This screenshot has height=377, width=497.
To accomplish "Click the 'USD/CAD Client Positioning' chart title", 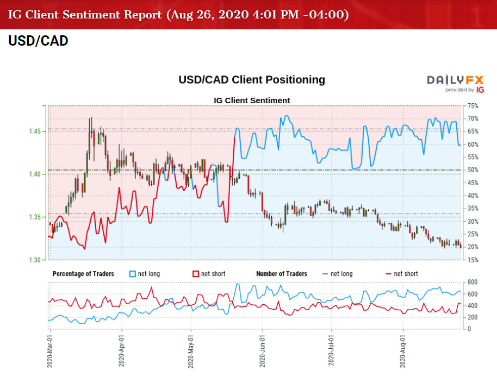I will point(252,80).
